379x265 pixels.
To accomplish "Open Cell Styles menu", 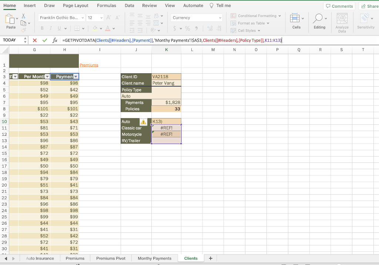I will pyautogui.click(x=245, y=30).
